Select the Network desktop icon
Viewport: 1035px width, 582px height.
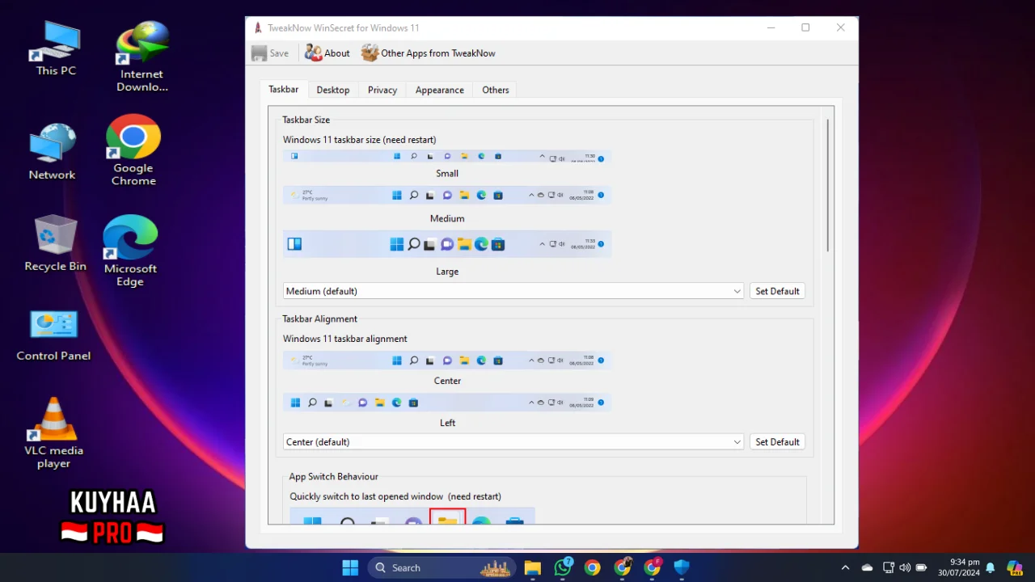pyautogui.click(x=53, y=152)
